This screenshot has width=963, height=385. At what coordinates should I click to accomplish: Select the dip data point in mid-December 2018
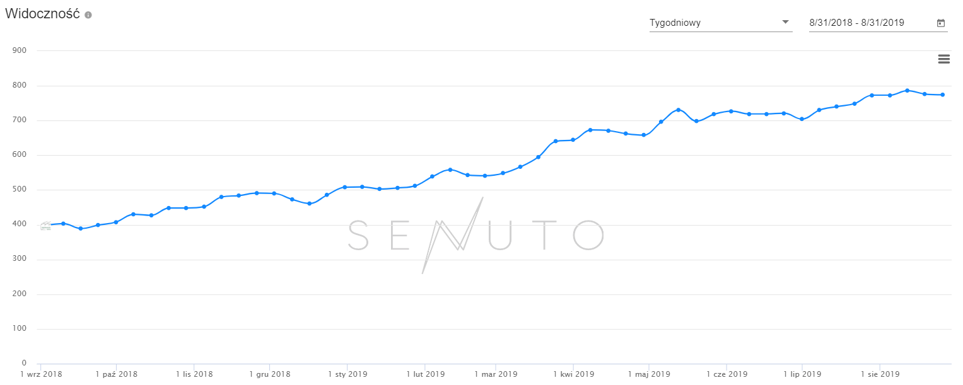coord(309,204)
